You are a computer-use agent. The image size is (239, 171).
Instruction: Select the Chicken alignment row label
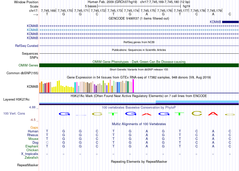[32, 150]
